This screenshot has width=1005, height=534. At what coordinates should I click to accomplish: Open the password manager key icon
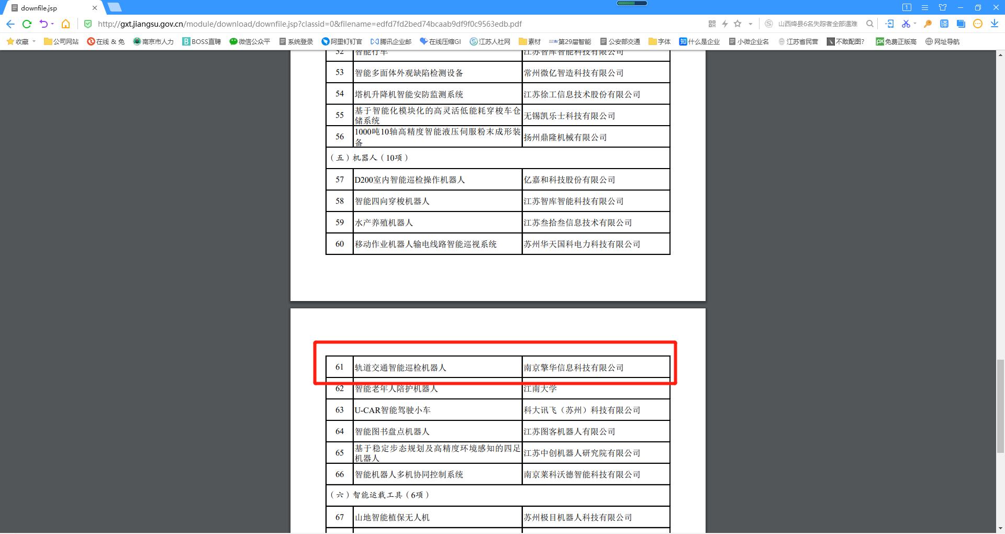coord(928,24)
